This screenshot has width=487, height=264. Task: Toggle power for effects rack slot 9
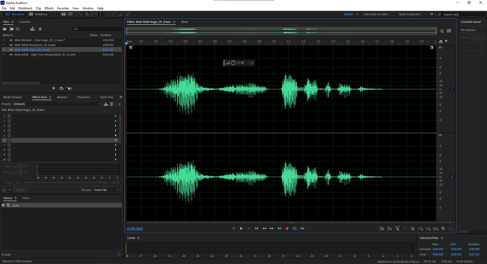9,154
